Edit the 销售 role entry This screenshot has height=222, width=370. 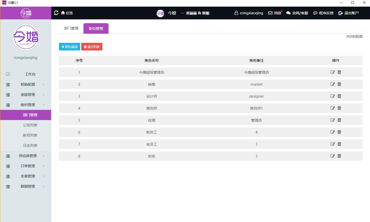332,84
